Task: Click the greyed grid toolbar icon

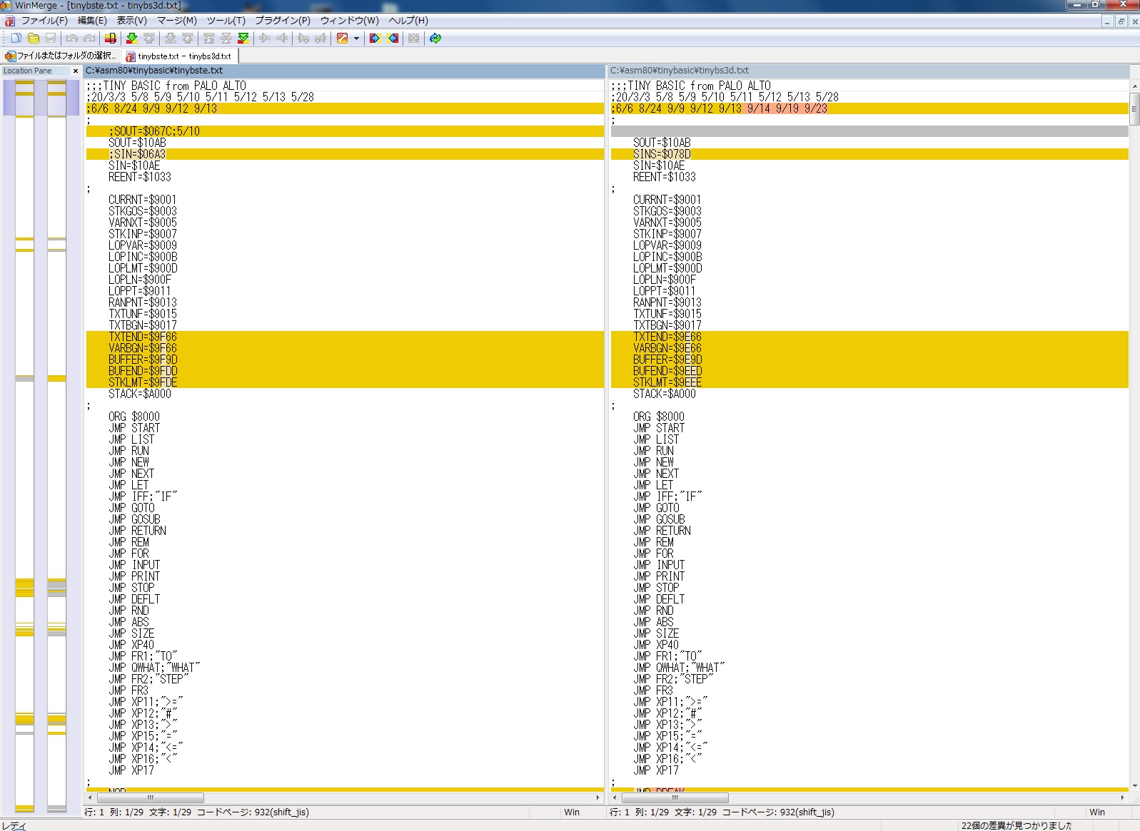Action: click(x=413, y=39)
